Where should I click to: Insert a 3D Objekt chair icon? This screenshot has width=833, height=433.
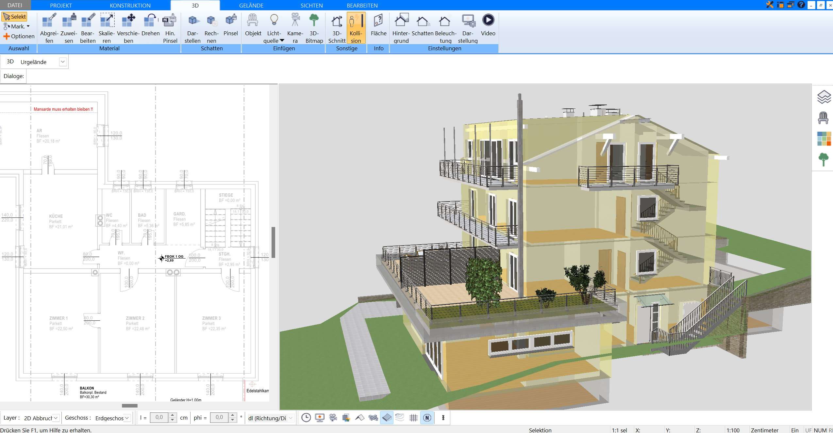tap(253, 25)
